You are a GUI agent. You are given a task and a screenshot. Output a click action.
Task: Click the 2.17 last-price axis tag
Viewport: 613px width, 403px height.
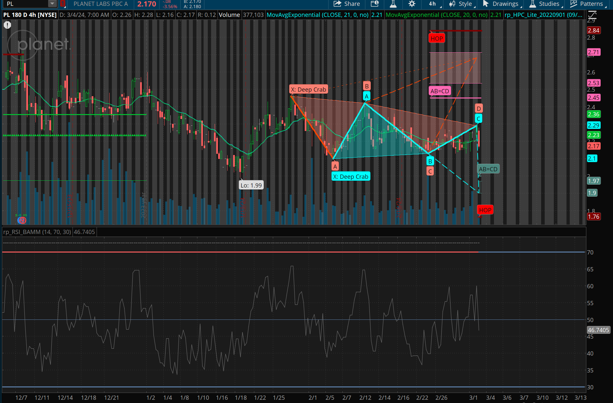593,146
